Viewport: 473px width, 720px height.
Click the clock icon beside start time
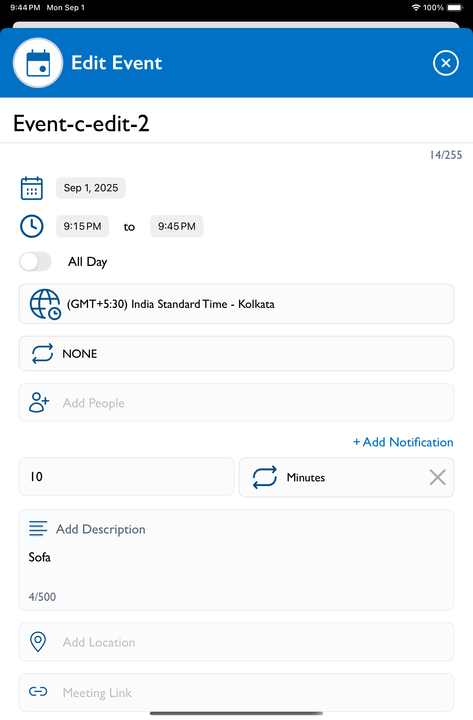click(32, 226)
